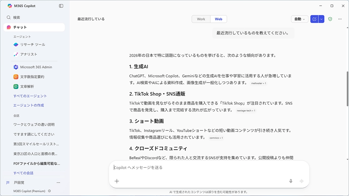Screen dimensions: 349x196
Task: Click the heading 4. クローズドコミュニティ
Action: (x=158, y=148)
